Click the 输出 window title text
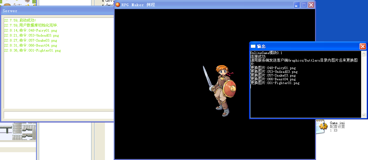This screenshot has height=160, width=368. (261, 46)
